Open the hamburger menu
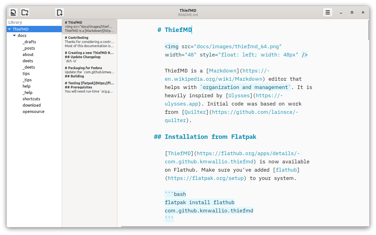The width and height of the screenshot is (376, 235). [327, 12]
